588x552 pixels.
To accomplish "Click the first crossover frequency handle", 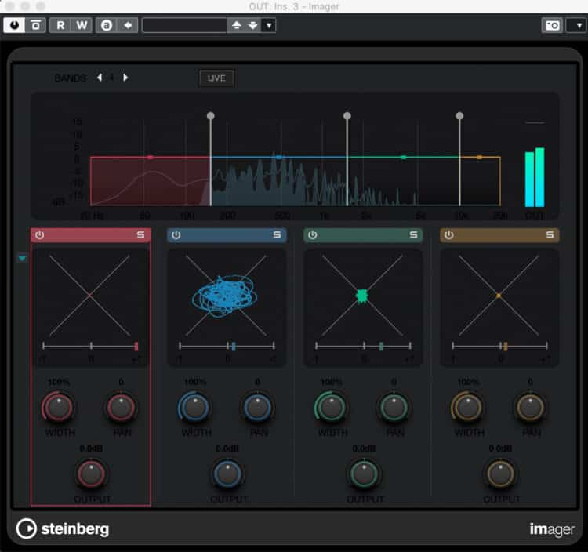I will (x=211, y=115).
